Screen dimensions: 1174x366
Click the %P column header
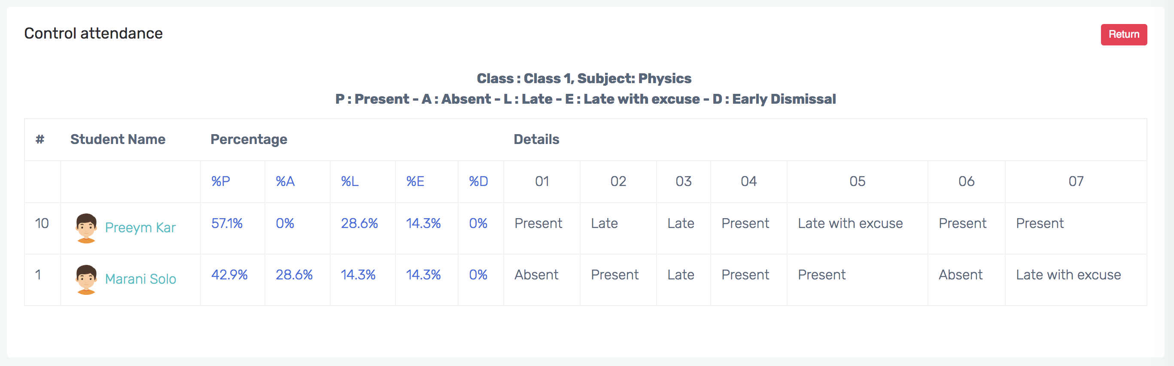coord(221,181)
